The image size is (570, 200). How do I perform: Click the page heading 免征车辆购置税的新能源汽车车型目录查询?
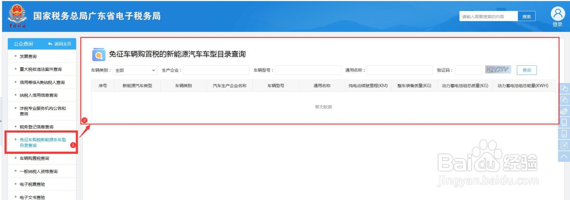point(177,54)
